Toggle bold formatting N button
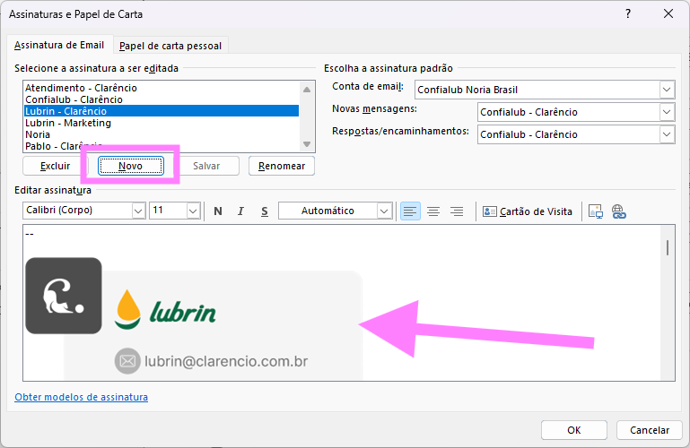This screenshot has height=448, width=690. 218,211
